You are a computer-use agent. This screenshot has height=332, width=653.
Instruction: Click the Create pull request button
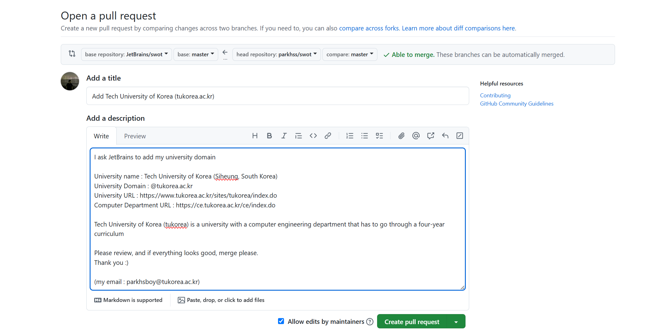(x=412, y=322)
